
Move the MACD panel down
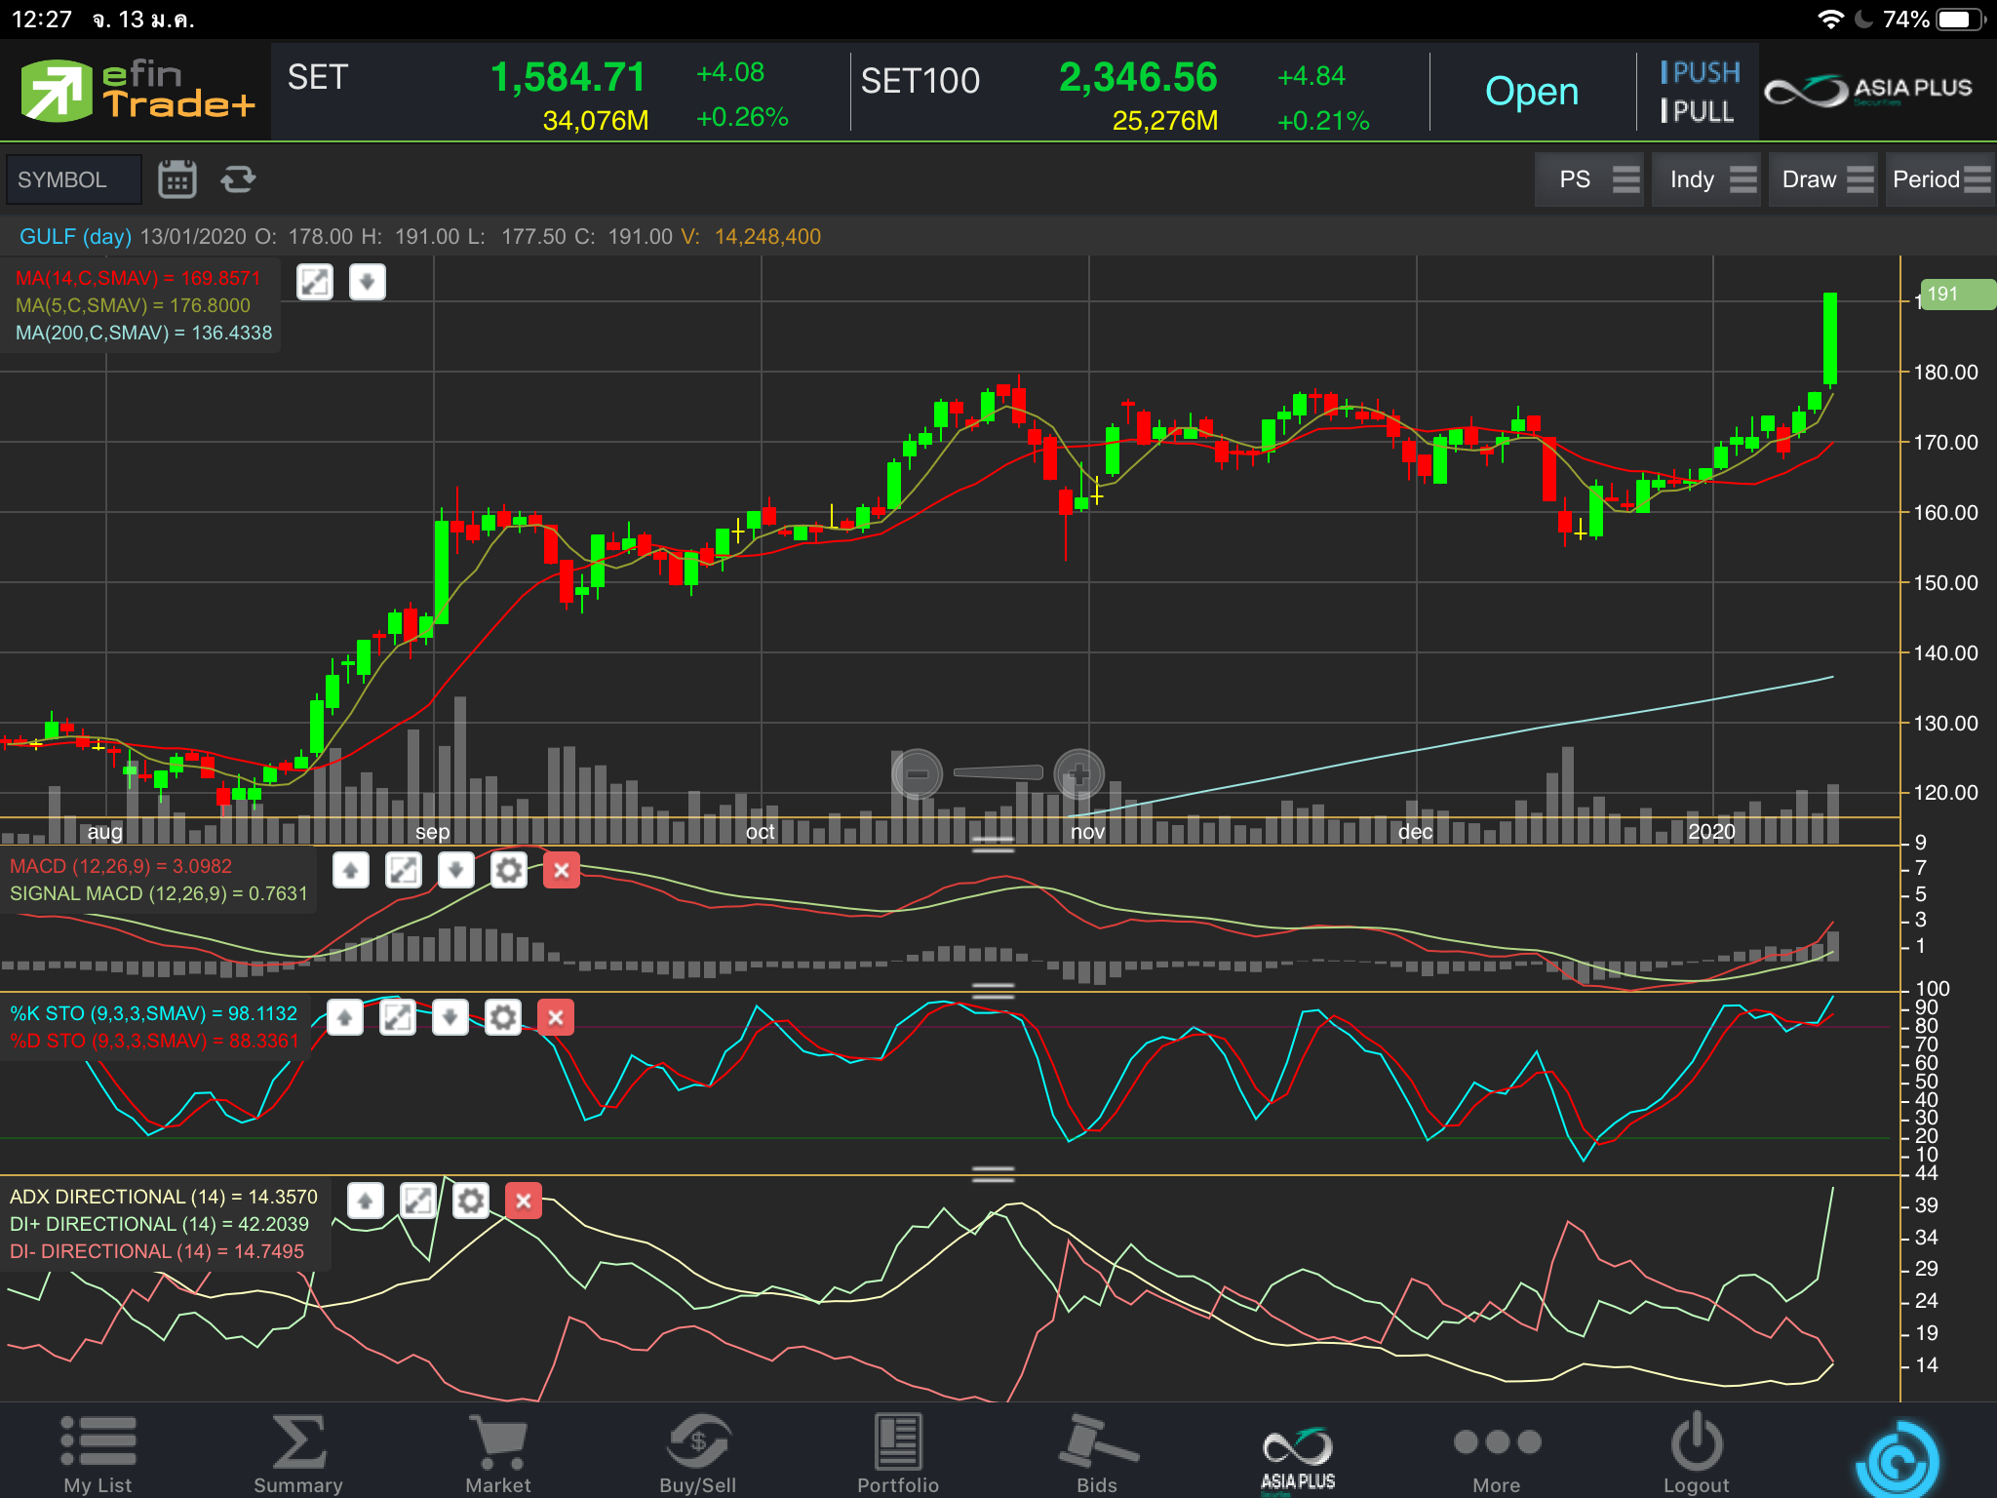pyautogui.click(x=455, y=870)
